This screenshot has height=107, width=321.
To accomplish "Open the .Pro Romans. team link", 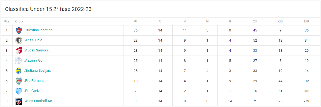I will point(35,81).
